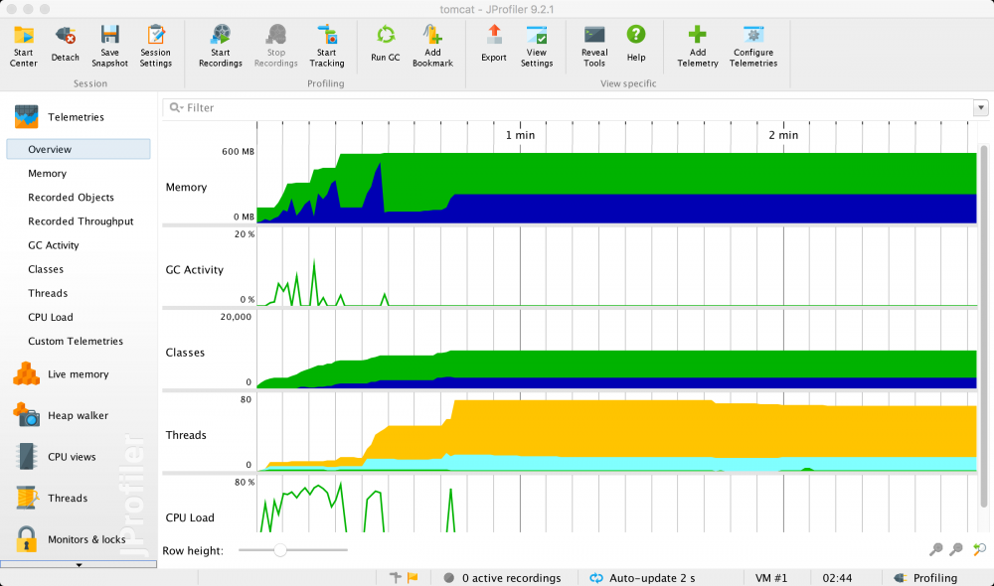This screenshot has width=994, height=586.
Task: Click the Row height slider handle
Action: point(280,549)
